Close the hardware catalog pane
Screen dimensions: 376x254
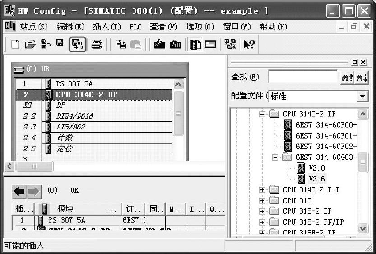tap(363, 63)
